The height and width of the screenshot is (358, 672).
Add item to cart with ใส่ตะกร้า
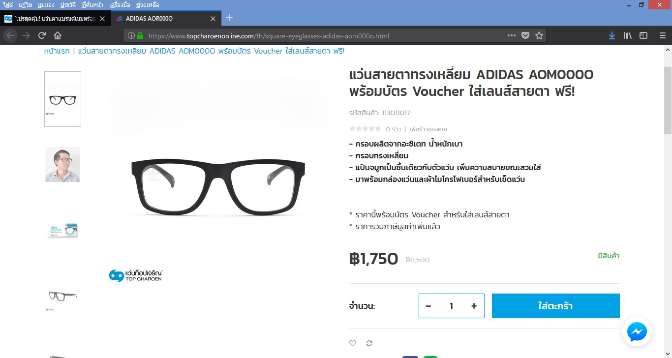pyautogui.click(x=556, y=306)
